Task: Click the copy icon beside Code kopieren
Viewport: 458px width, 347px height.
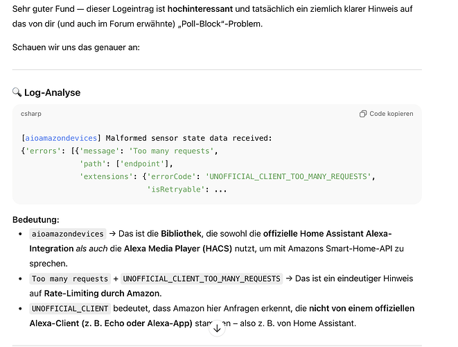Action: pos(363,114)
